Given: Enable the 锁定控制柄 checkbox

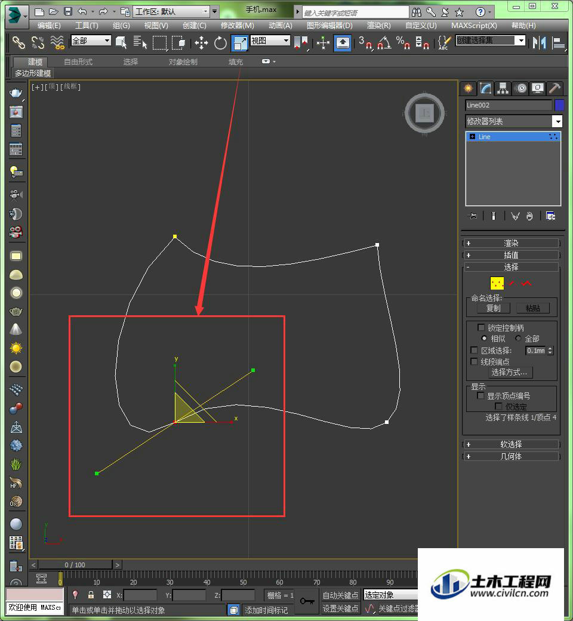Looking at the screenshot, I should 480,327.
